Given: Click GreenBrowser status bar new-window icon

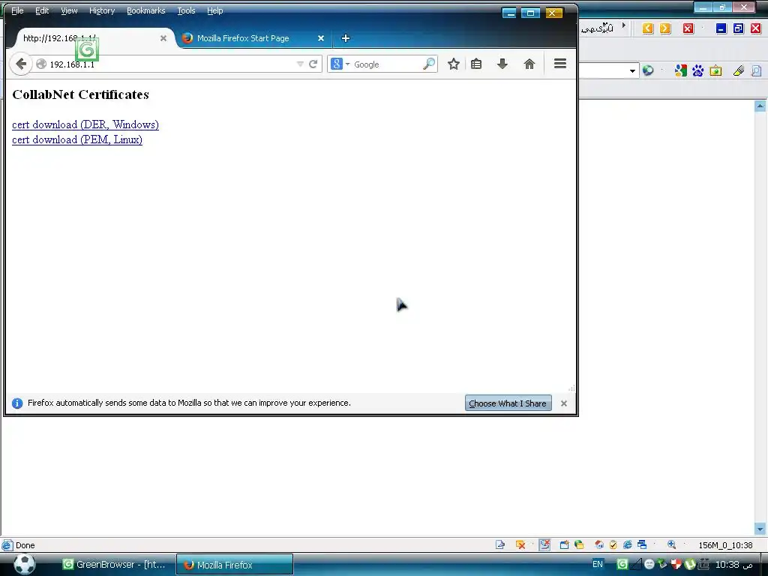Looking at the screenshot, I should tap(564, 544).
